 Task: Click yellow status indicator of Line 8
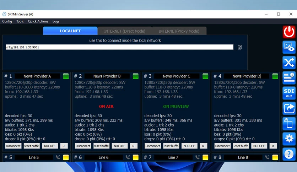click(275, 157)
